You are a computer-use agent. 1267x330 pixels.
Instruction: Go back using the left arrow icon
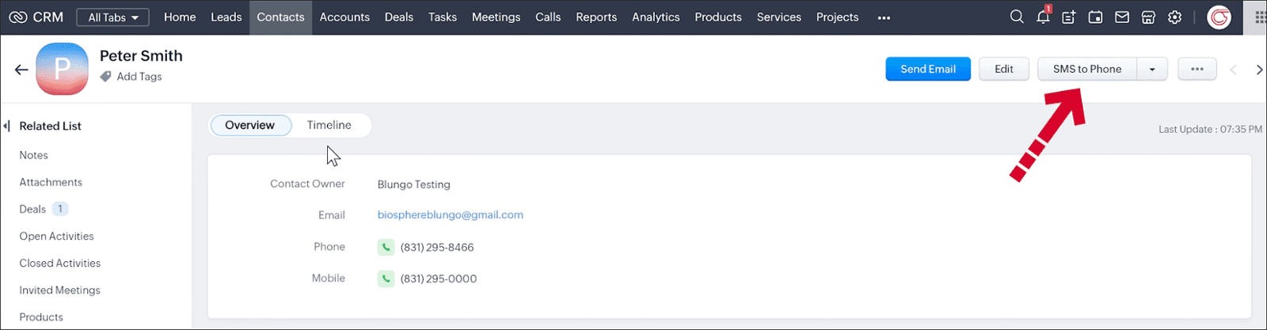(21, 70)
